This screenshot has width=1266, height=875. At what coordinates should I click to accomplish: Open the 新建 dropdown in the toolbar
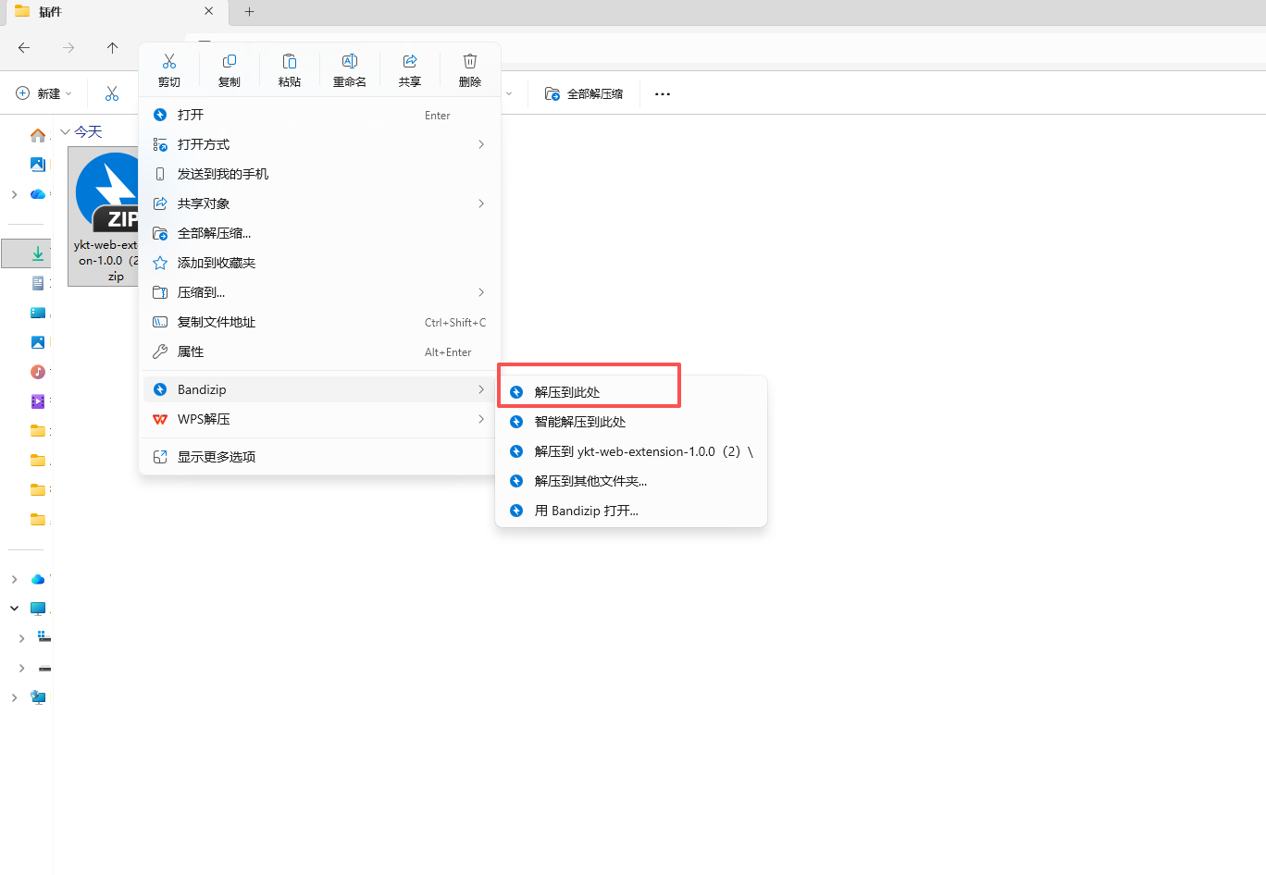coord(44,93)
